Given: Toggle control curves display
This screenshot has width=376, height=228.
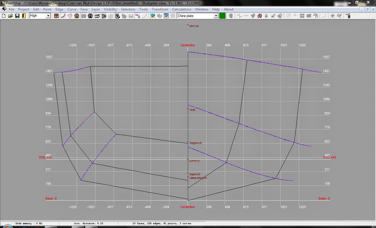Looking at the screenshot, I should 63,16.
